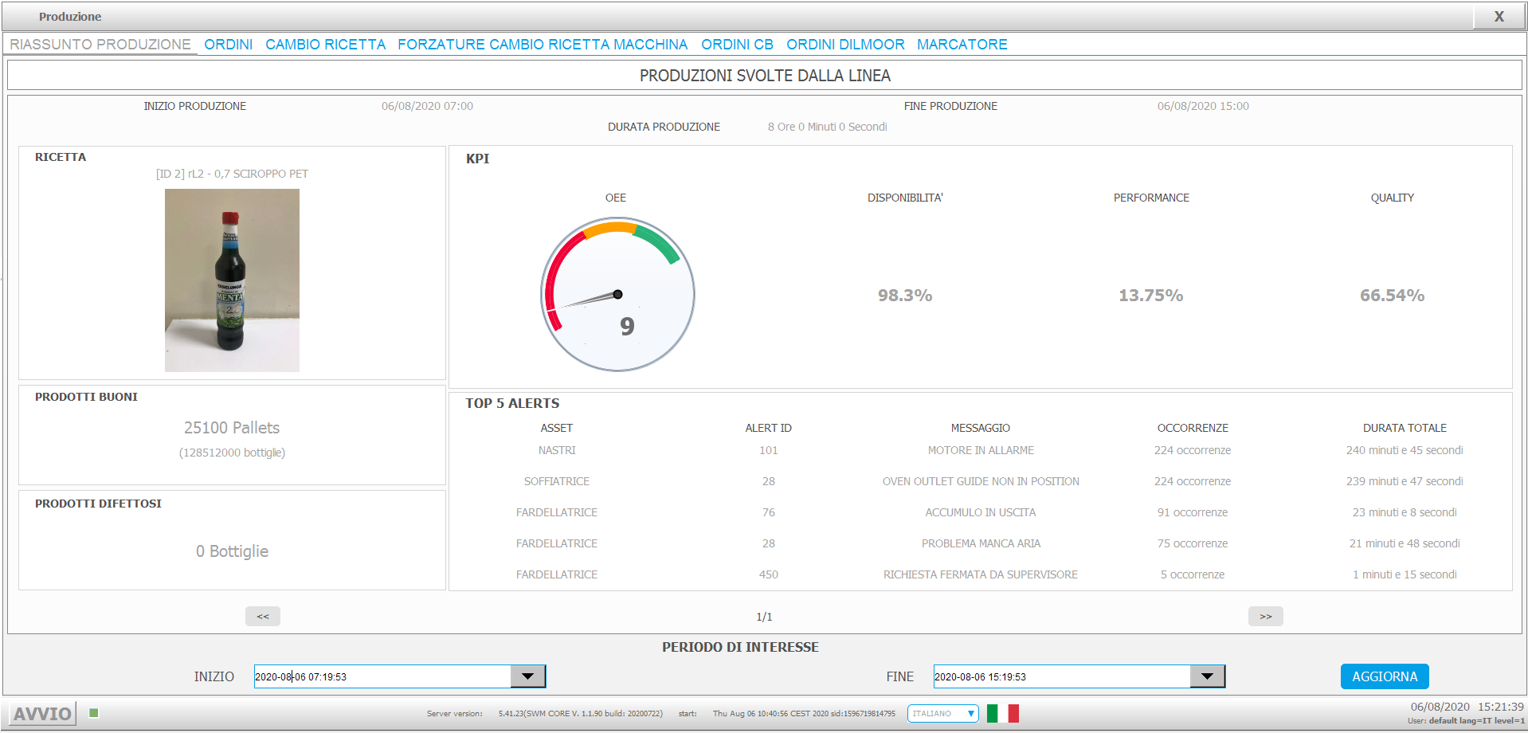Click the AGGIORNA button
Image resolution: width=1528 pixels, height=733 pixels.
[x=1385, y=676]
